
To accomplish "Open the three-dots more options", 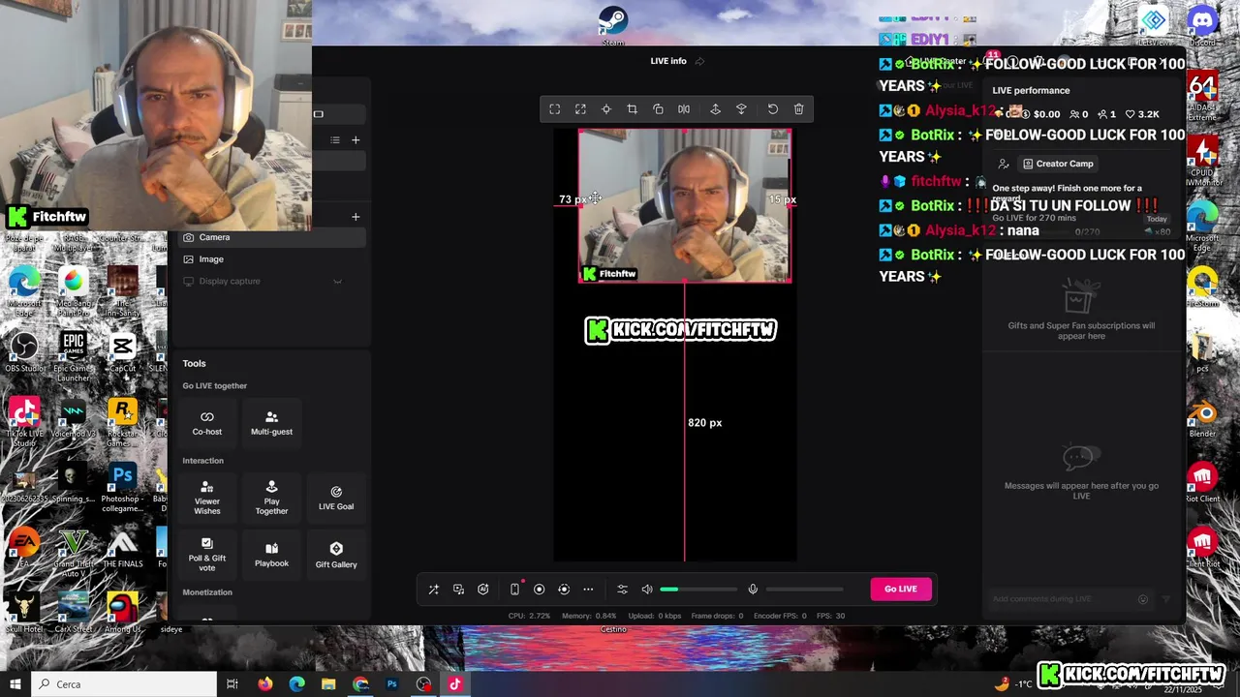I will (588, 590).
